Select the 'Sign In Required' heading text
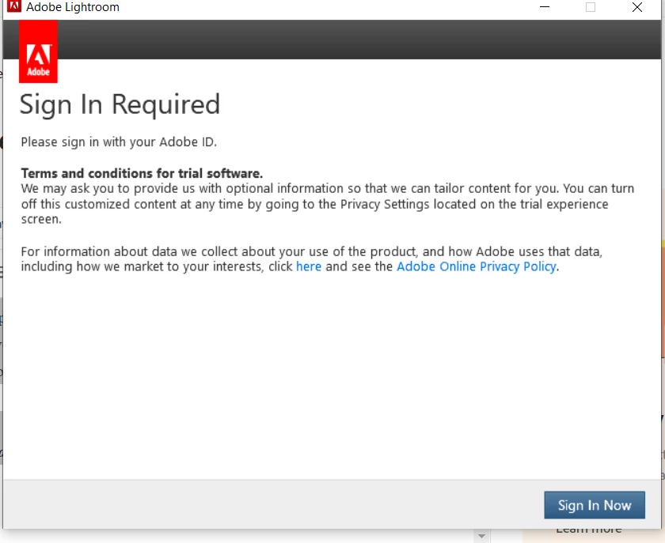Screen dimensions: 665x543 pyautogui.click(x=120, y=104)
